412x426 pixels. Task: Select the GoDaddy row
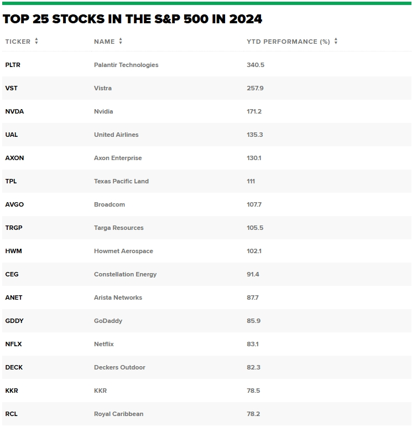[207, 321]
